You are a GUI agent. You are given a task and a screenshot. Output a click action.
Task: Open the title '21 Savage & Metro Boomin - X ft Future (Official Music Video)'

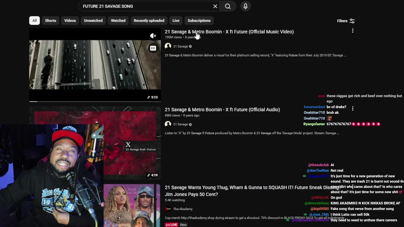click(x=229, y=32)
